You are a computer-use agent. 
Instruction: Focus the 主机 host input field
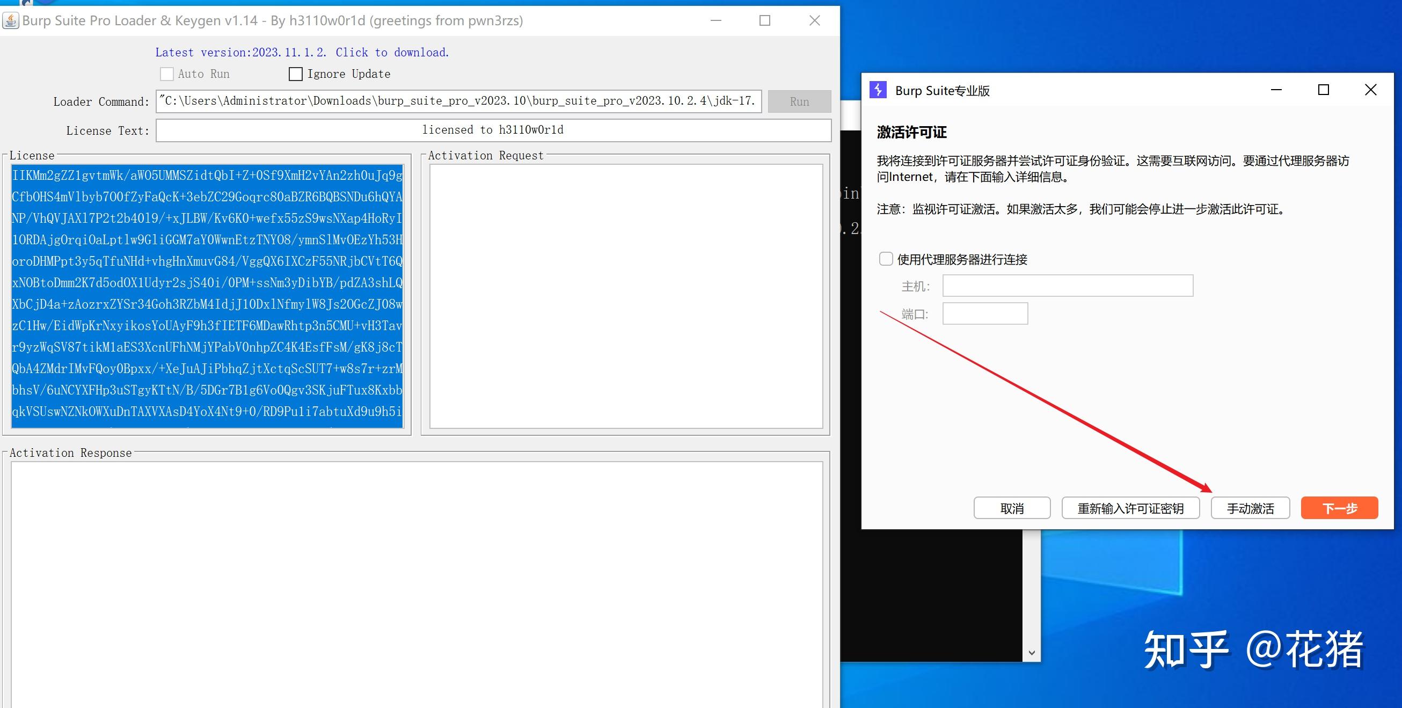[x=1067, y=286]
